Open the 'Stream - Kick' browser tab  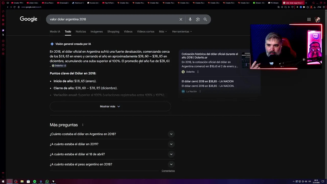(259, 3)
